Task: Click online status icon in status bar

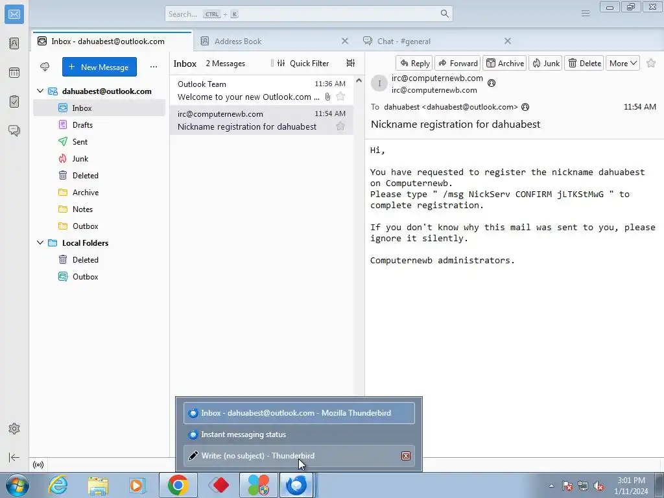Action: (38, 464)
